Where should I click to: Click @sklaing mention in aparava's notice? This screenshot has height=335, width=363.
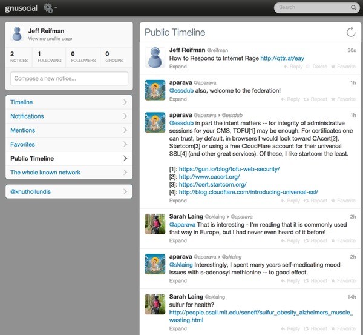click(181, 265)
